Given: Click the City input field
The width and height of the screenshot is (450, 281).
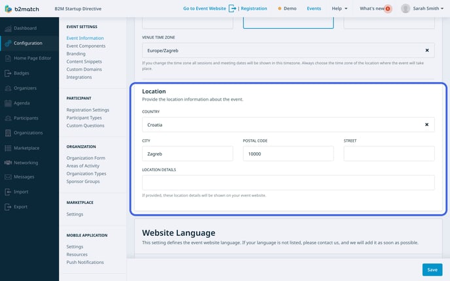Looking at the screenshot, I should click(187, 154).
